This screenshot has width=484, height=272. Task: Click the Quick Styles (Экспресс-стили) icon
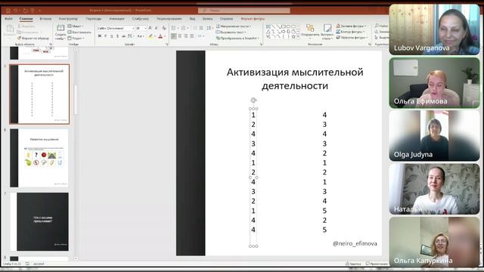click(327, 29)
